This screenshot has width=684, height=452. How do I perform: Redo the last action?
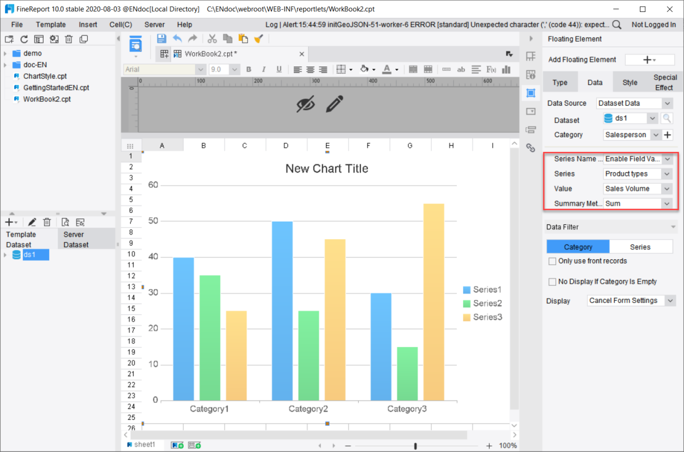(x=192, y=38)
